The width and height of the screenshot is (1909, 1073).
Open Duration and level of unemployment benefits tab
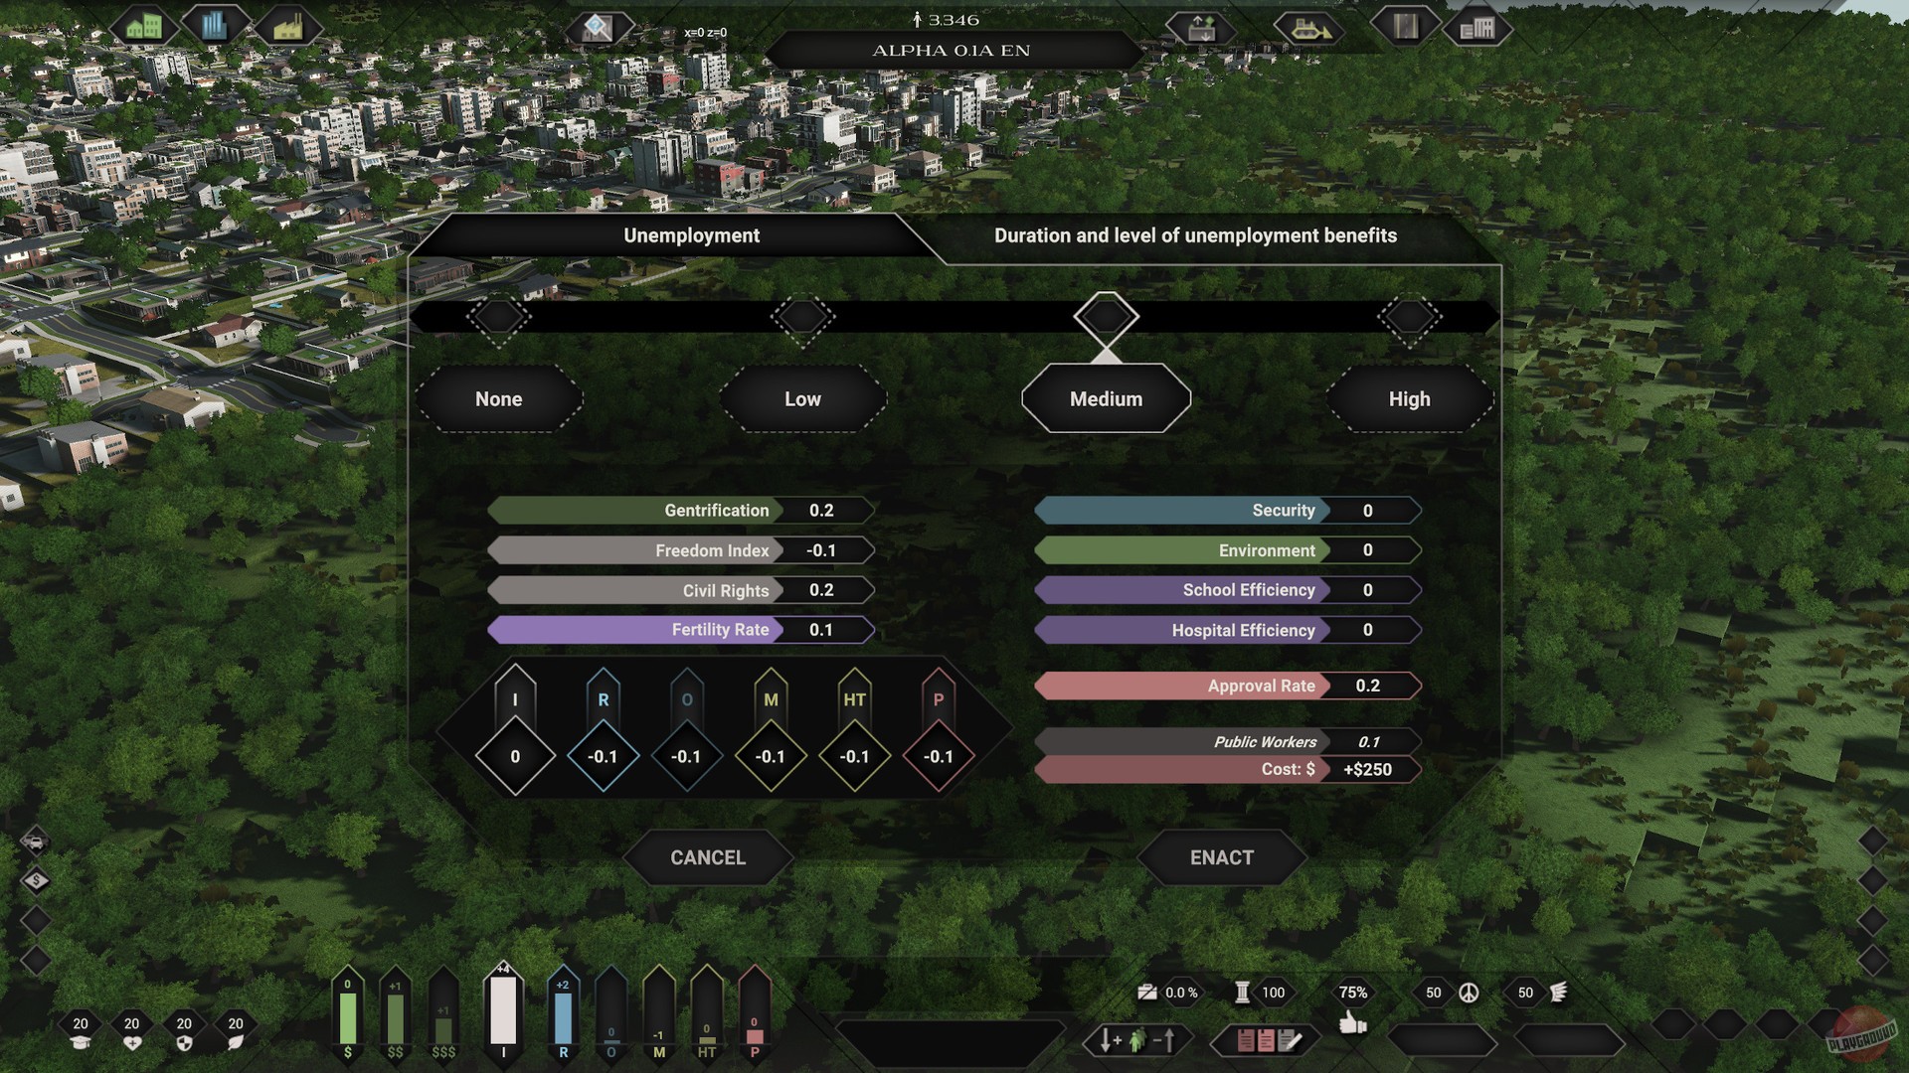click(x=1195, y=235)
